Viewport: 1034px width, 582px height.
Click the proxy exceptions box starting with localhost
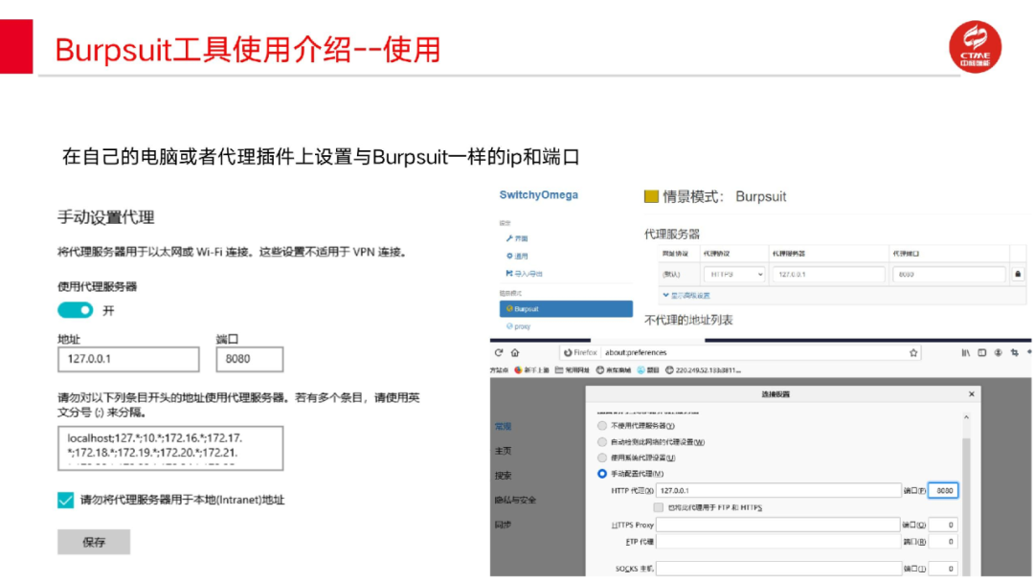pyautogui.click(x=170, y=448)
